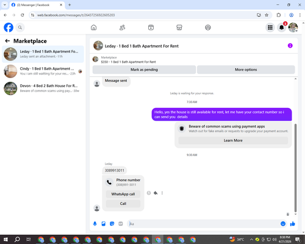Open the Reels video icon
This screenshot has width=305, height=244.
[x=151, y=27]
